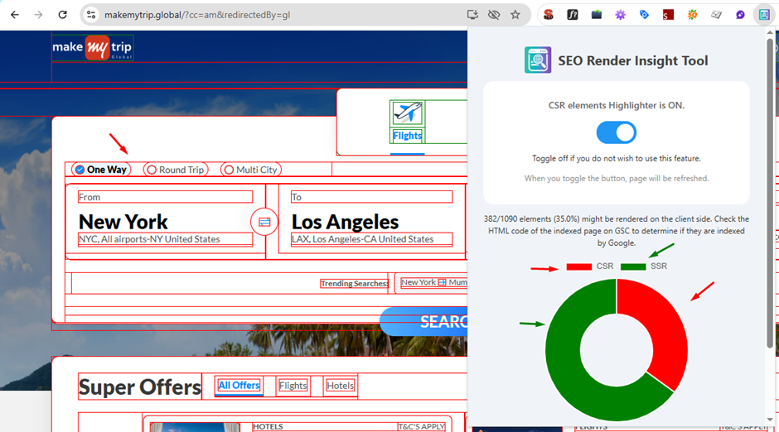779x432 pixels.
Task: Click the install app icon in address bar
Action: coord(472,15)
